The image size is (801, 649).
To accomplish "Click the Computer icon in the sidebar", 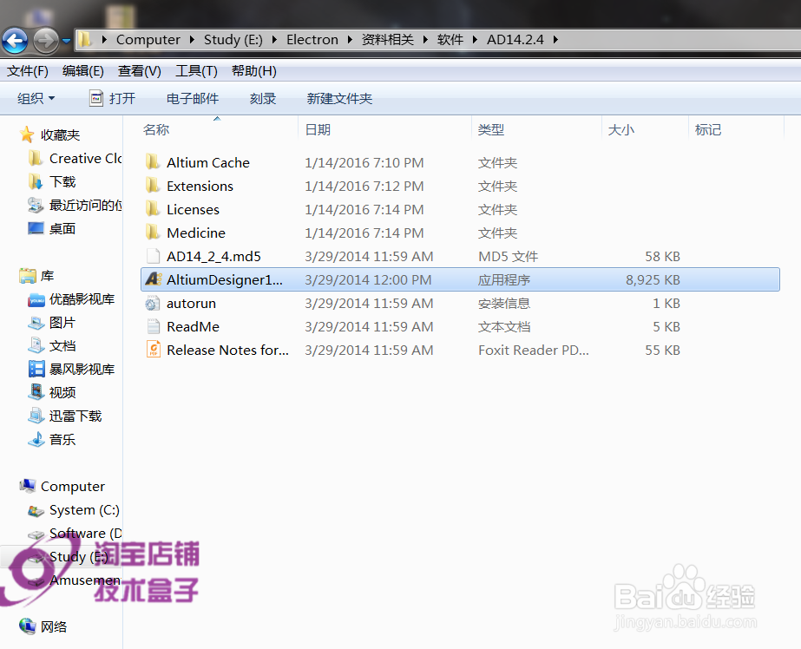I will click(28, 486).
